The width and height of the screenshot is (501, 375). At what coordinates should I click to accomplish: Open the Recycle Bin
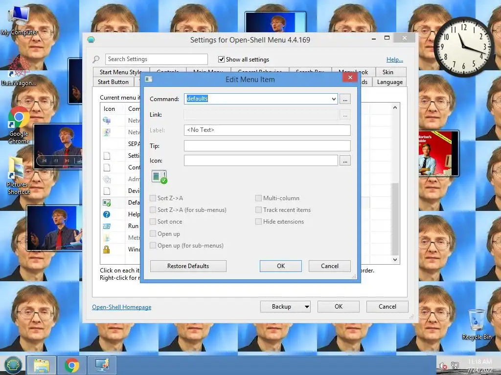(477, 324)
